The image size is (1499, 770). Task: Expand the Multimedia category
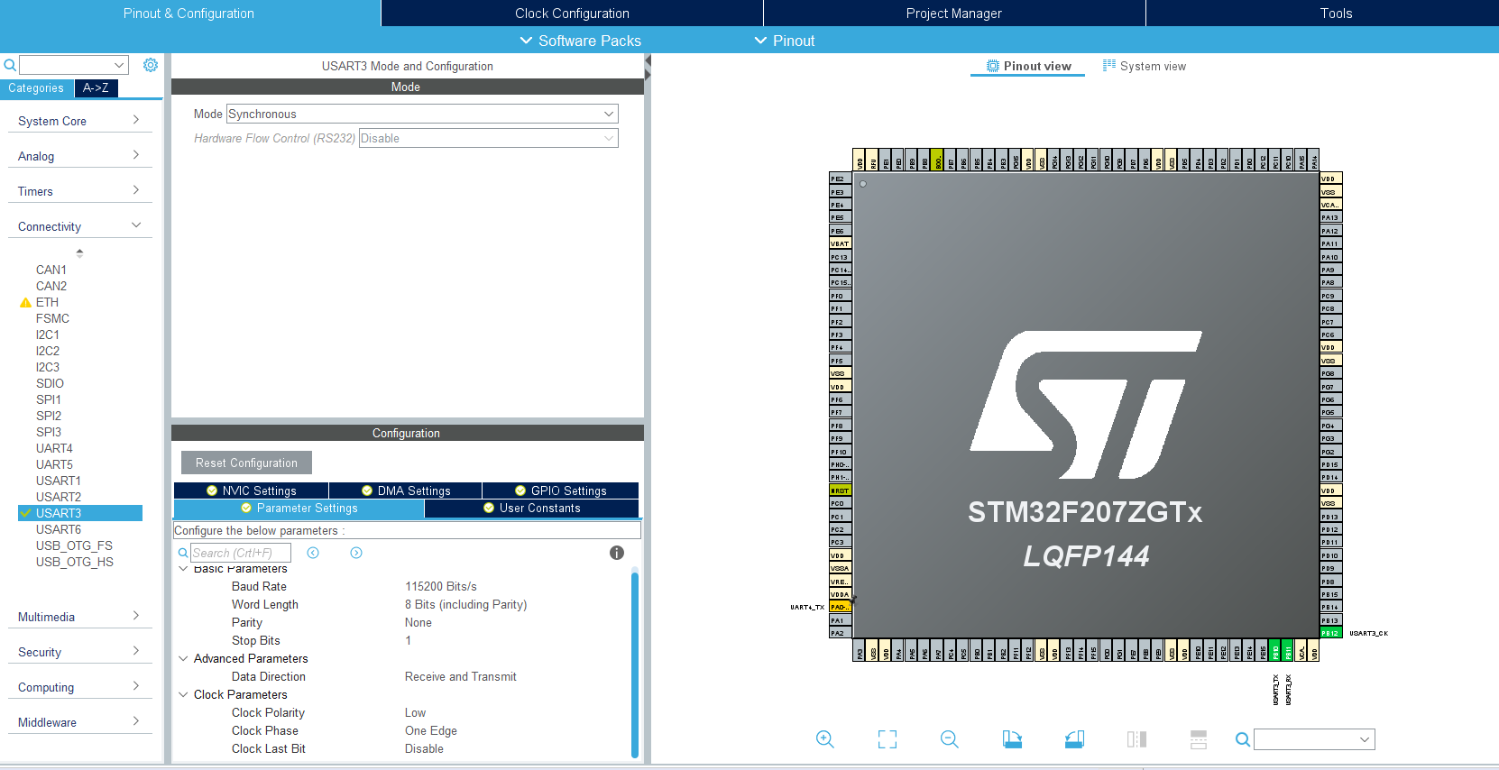pyautogui.click(x=79, y=617)
